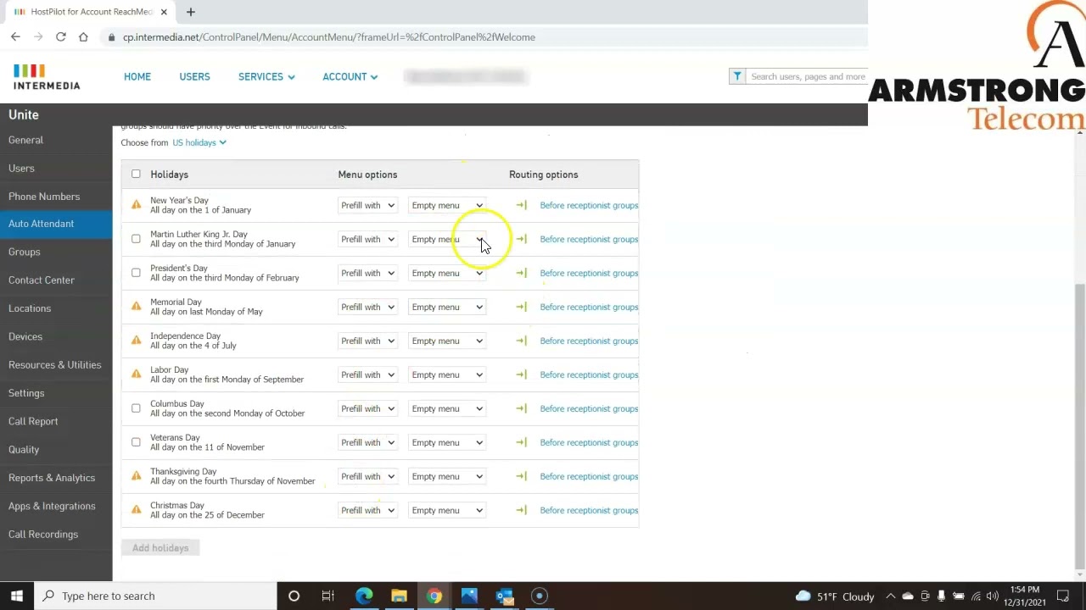
Task: Open Prefill with dropdown for Thanksgiving Day
Action: point(367,476)
